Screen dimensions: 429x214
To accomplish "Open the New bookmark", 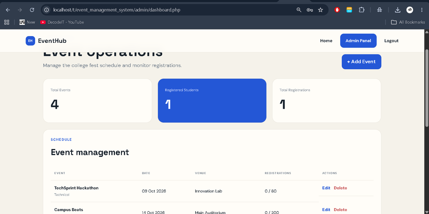I will point(27,22).
